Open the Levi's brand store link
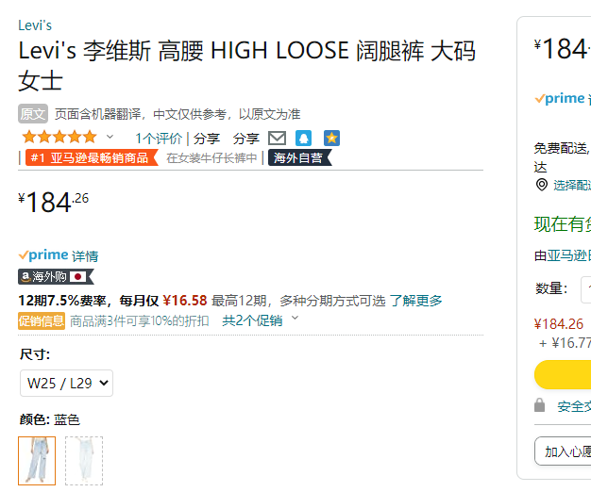Viewport: 591px width, 492px height. 35,25
